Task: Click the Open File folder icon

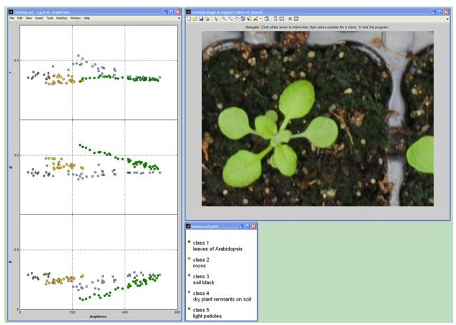Action: tap(195, 19)
